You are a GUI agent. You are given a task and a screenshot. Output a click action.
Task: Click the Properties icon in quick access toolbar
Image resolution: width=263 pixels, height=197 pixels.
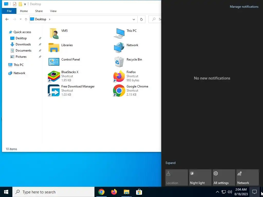pyautogui.click(x=15, y=4)
